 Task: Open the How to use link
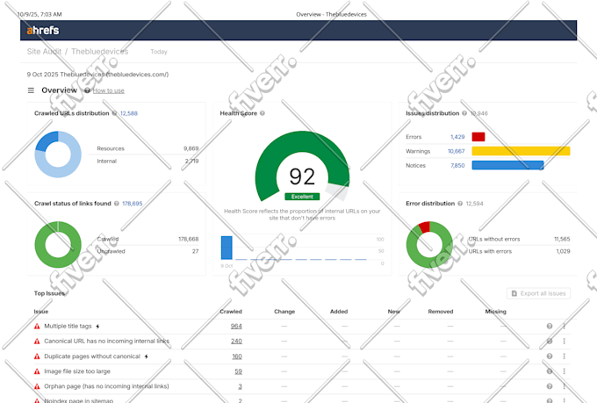[x=109, y=90]
